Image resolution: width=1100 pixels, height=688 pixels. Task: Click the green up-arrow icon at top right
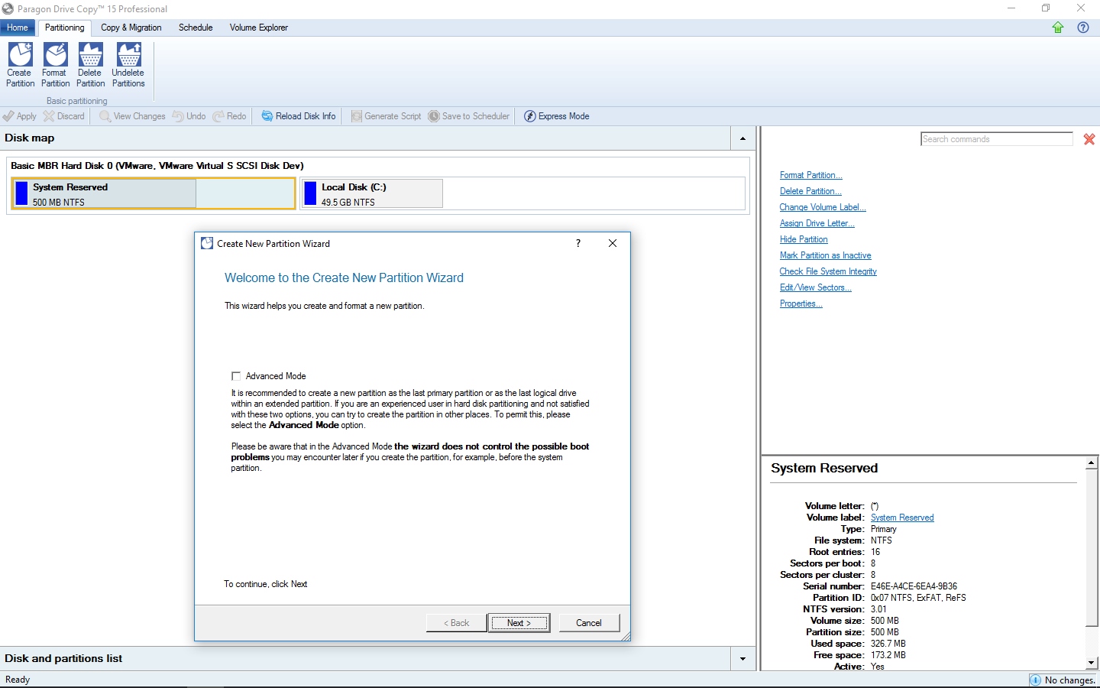tap(1058, 28)
